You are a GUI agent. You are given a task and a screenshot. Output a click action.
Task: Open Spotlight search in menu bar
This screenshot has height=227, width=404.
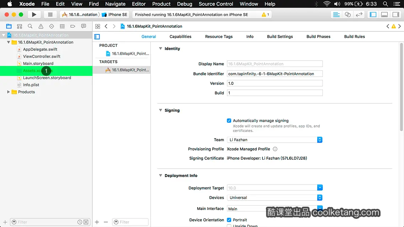pos(386,4)
